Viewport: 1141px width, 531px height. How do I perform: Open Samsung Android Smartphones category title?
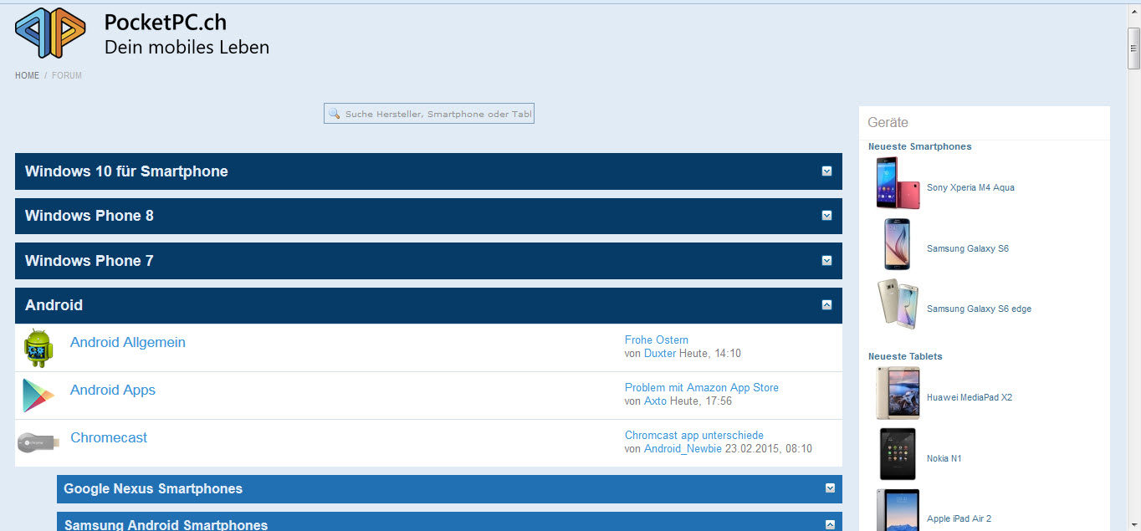tap(166, 525)
